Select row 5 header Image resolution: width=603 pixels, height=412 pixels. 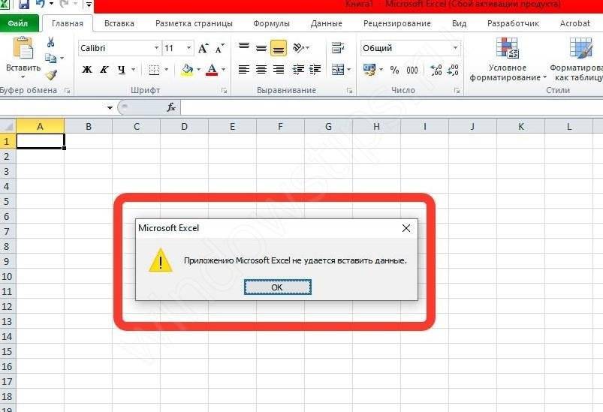coord(8,201)
